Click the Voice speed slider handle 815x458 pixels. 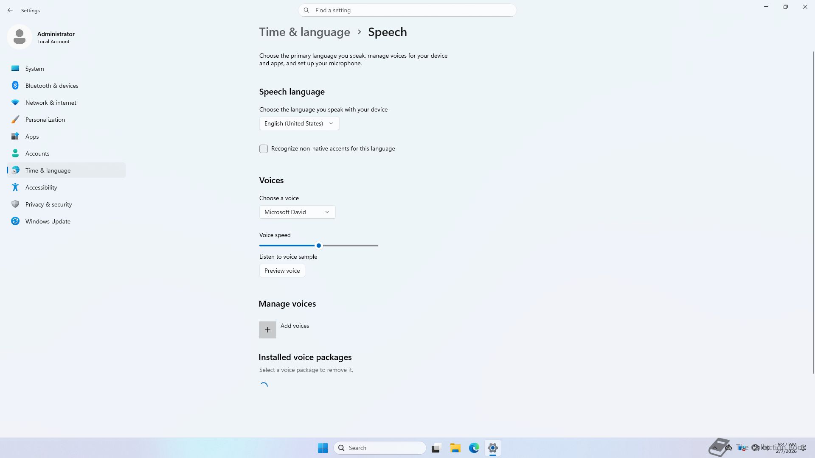click(x=319, y=246)
